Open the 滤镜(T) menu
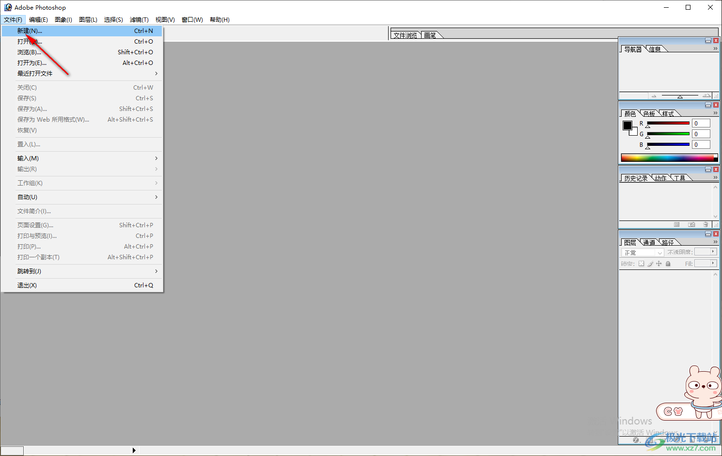 click(139, 20)
